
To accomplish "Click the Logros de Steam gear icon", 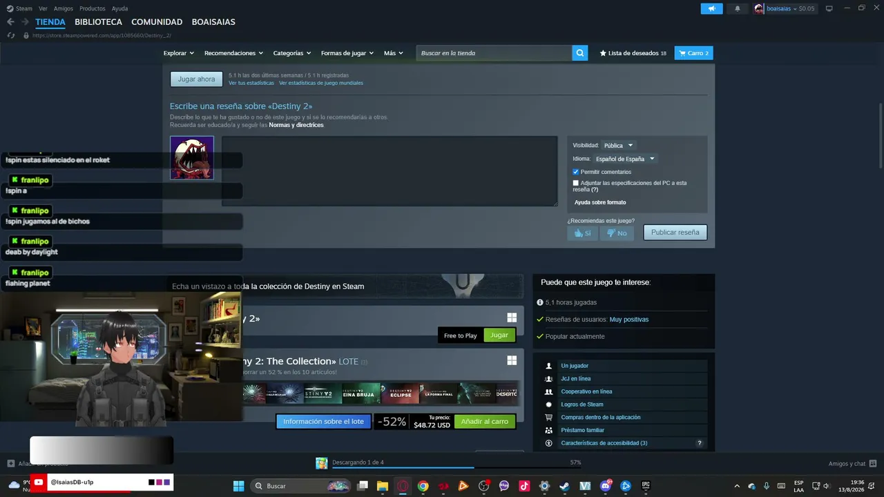I will click(x=549, y=405).
